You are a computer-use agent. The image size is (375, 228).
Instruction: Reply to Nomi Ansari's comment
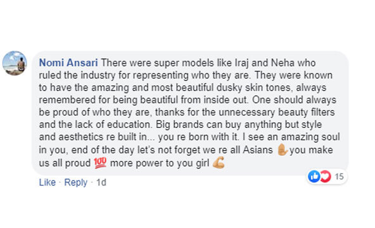75,182
